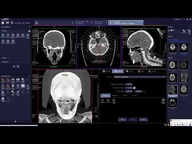Open the second subtab next to highlighted one

click(115, 96)
